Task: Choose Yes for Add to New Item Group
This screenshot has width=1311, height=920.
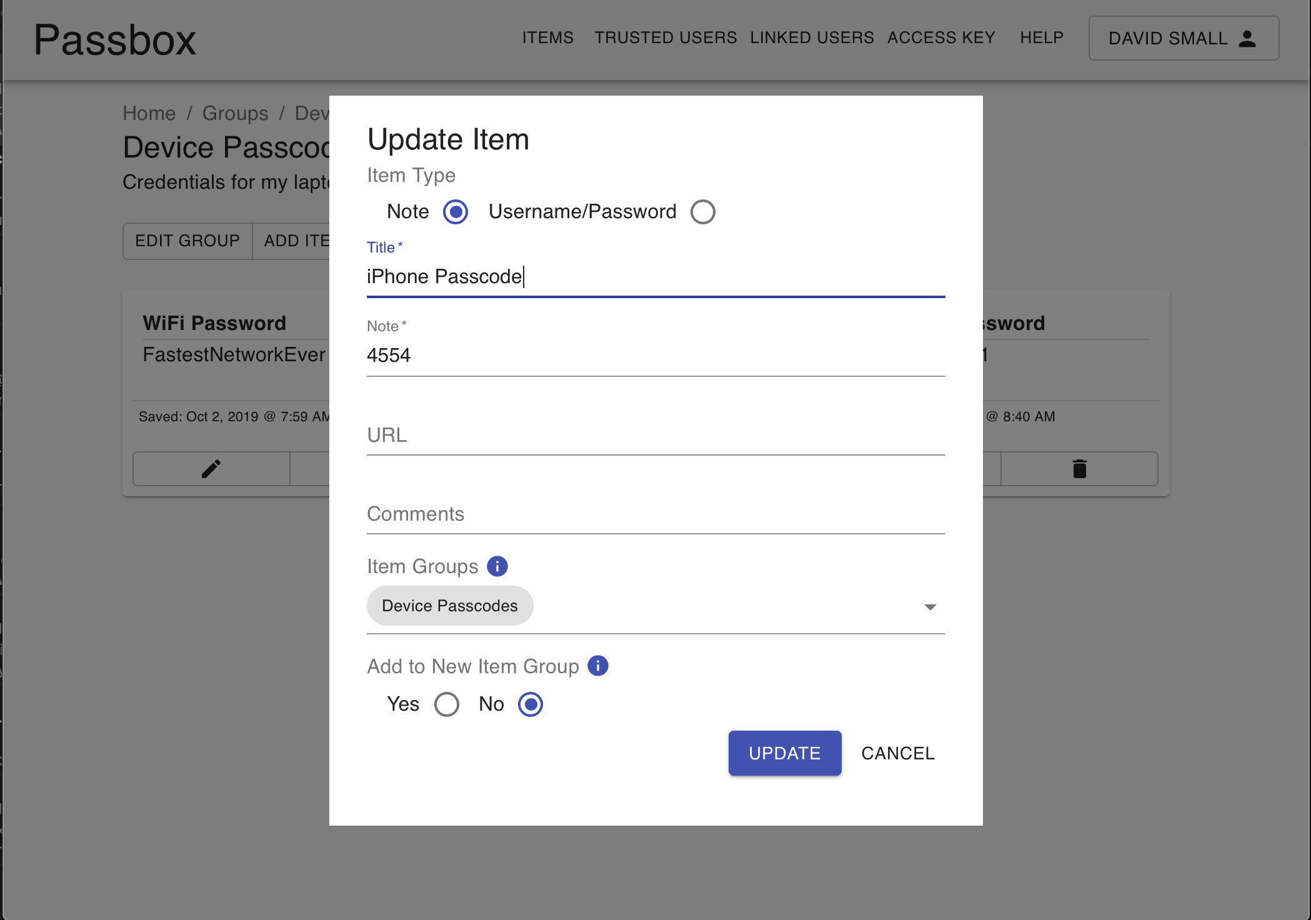Action: [x=447, y=704]
